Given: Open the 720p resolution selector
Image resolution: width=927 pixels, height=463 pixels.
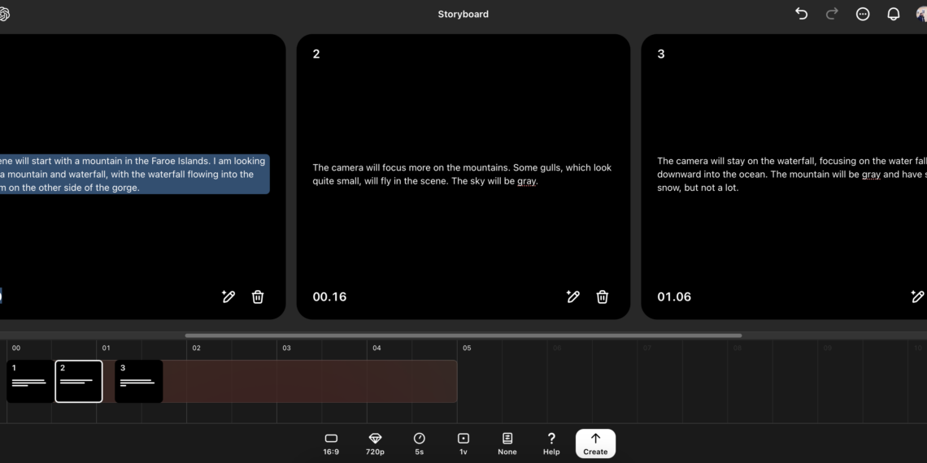Looking at the screenshot, I should 375,444.
